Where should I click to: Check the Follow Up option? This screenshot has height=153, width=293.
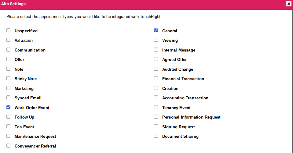[9, 117]
